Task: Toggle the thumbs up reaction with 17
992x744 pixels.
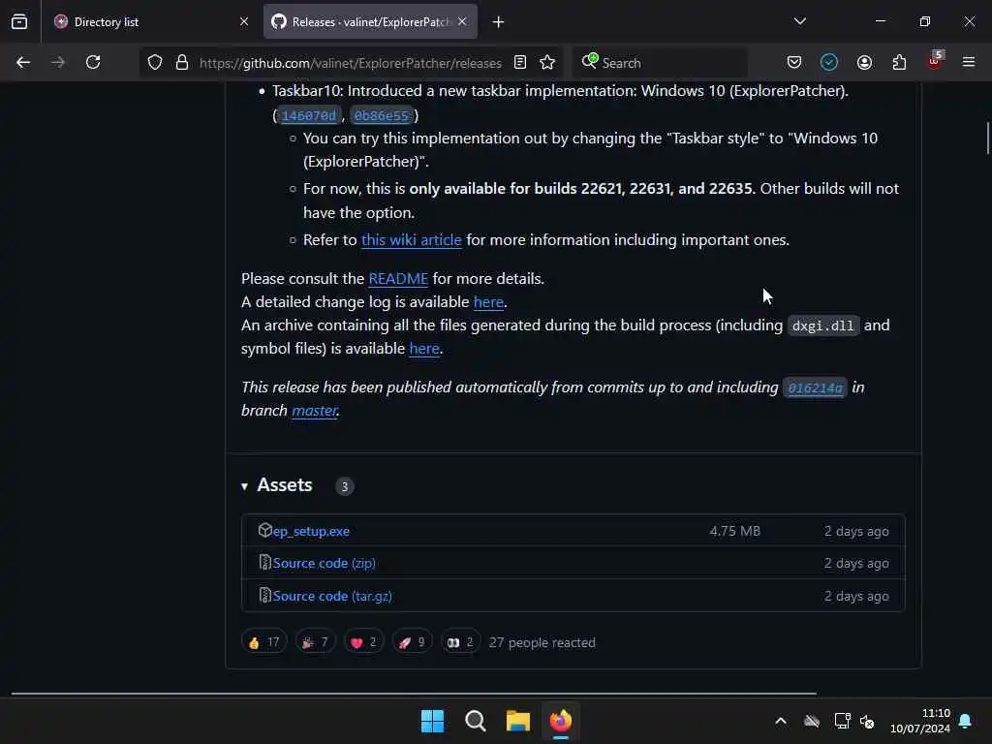Action: [263, 642]
